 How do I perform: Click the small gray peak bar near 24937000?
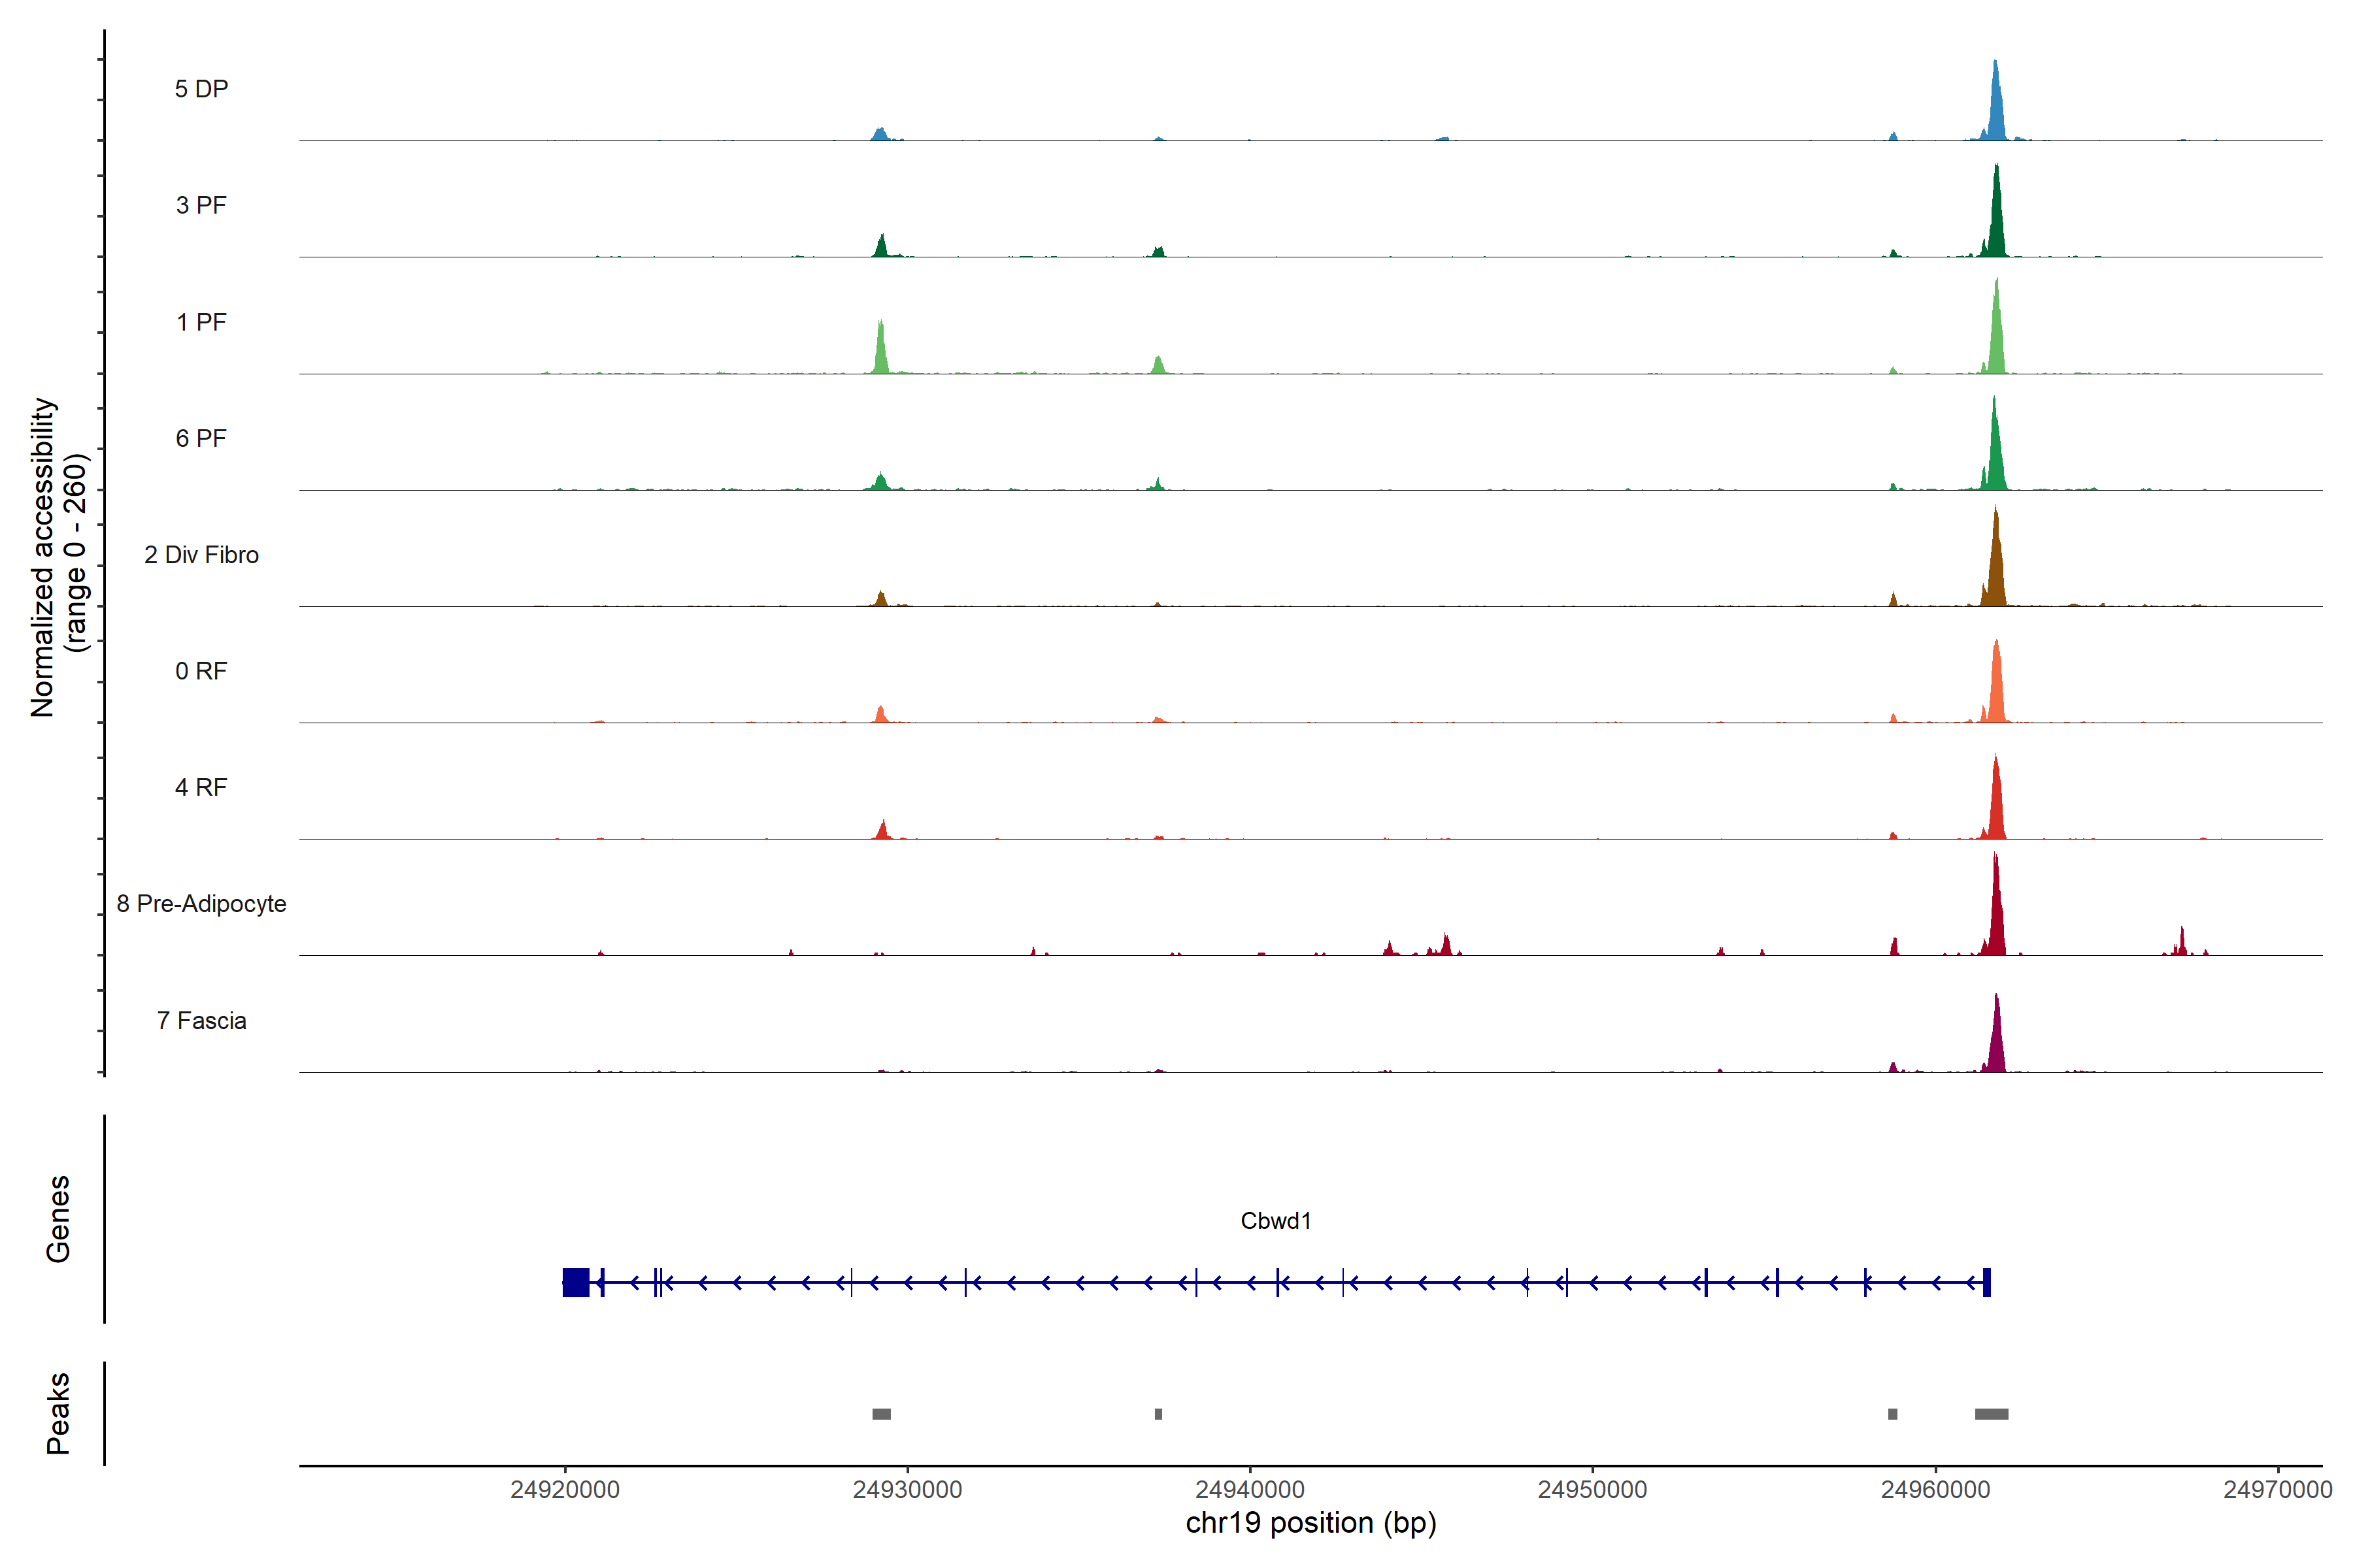(x=1158, y=1414)
